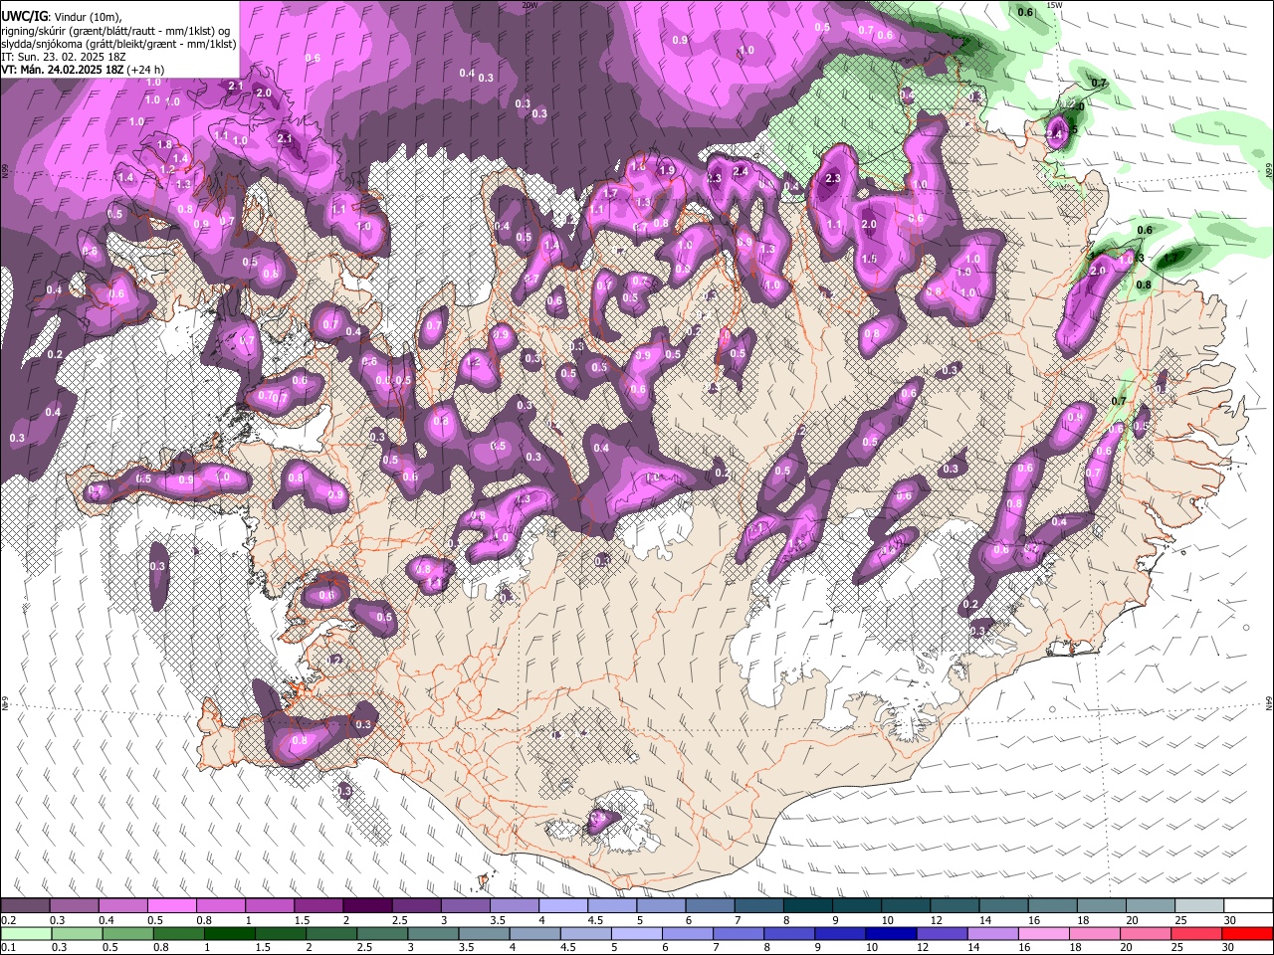Click the 'UWC/IG: Vindur (10m),' title line
The image size is (1274, 955).
tap(62, 17)
